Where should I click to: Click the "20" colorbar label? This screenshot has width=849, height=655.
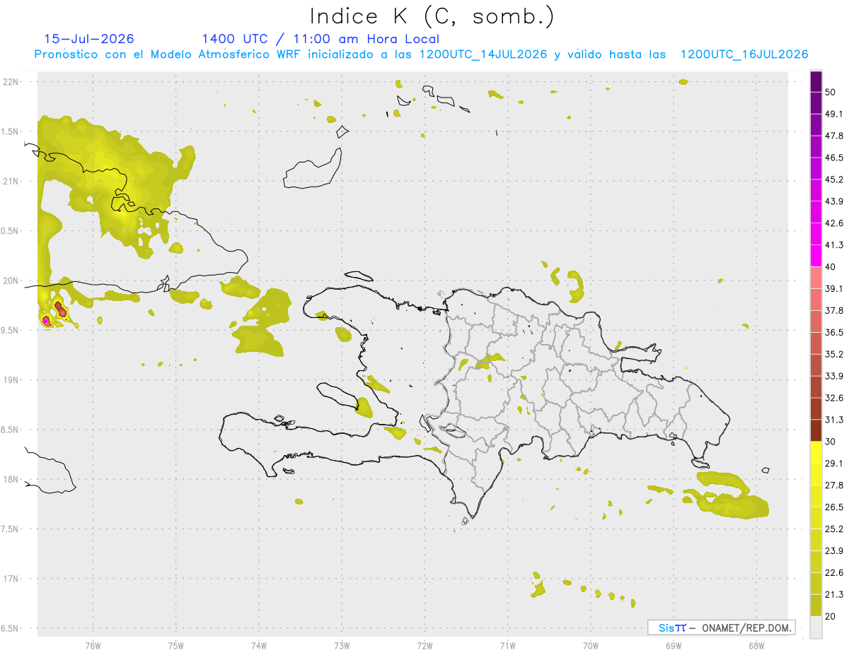[x=831, y=616]
